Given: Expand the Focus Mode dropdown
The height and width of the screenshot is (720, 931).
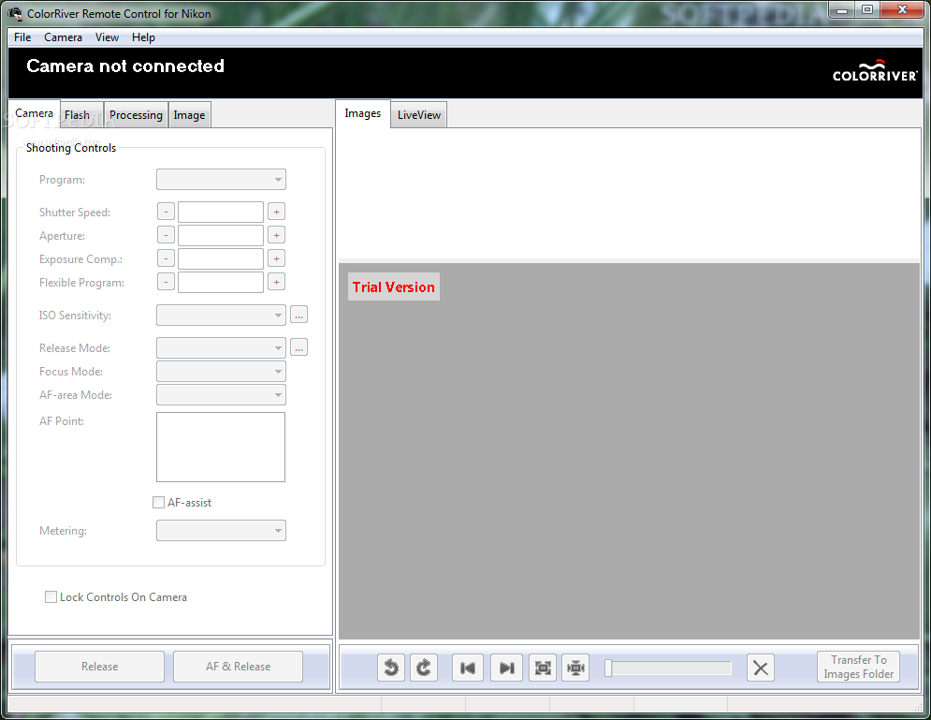Looking at the screenshot, I should tap(221, 372).
